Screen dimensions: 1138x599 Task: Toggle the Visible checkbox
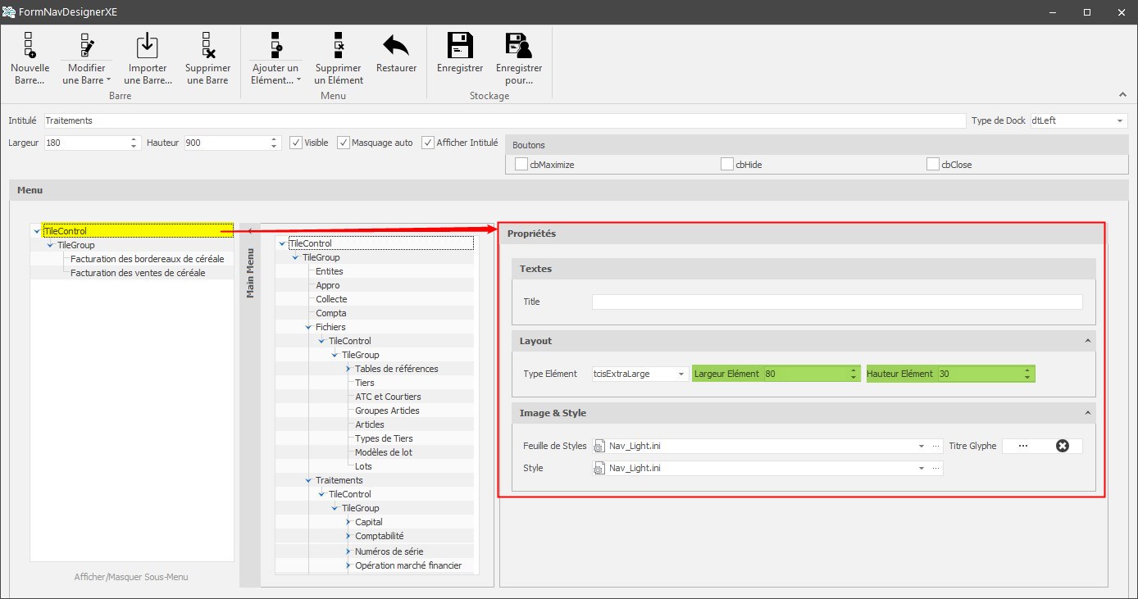297,143
